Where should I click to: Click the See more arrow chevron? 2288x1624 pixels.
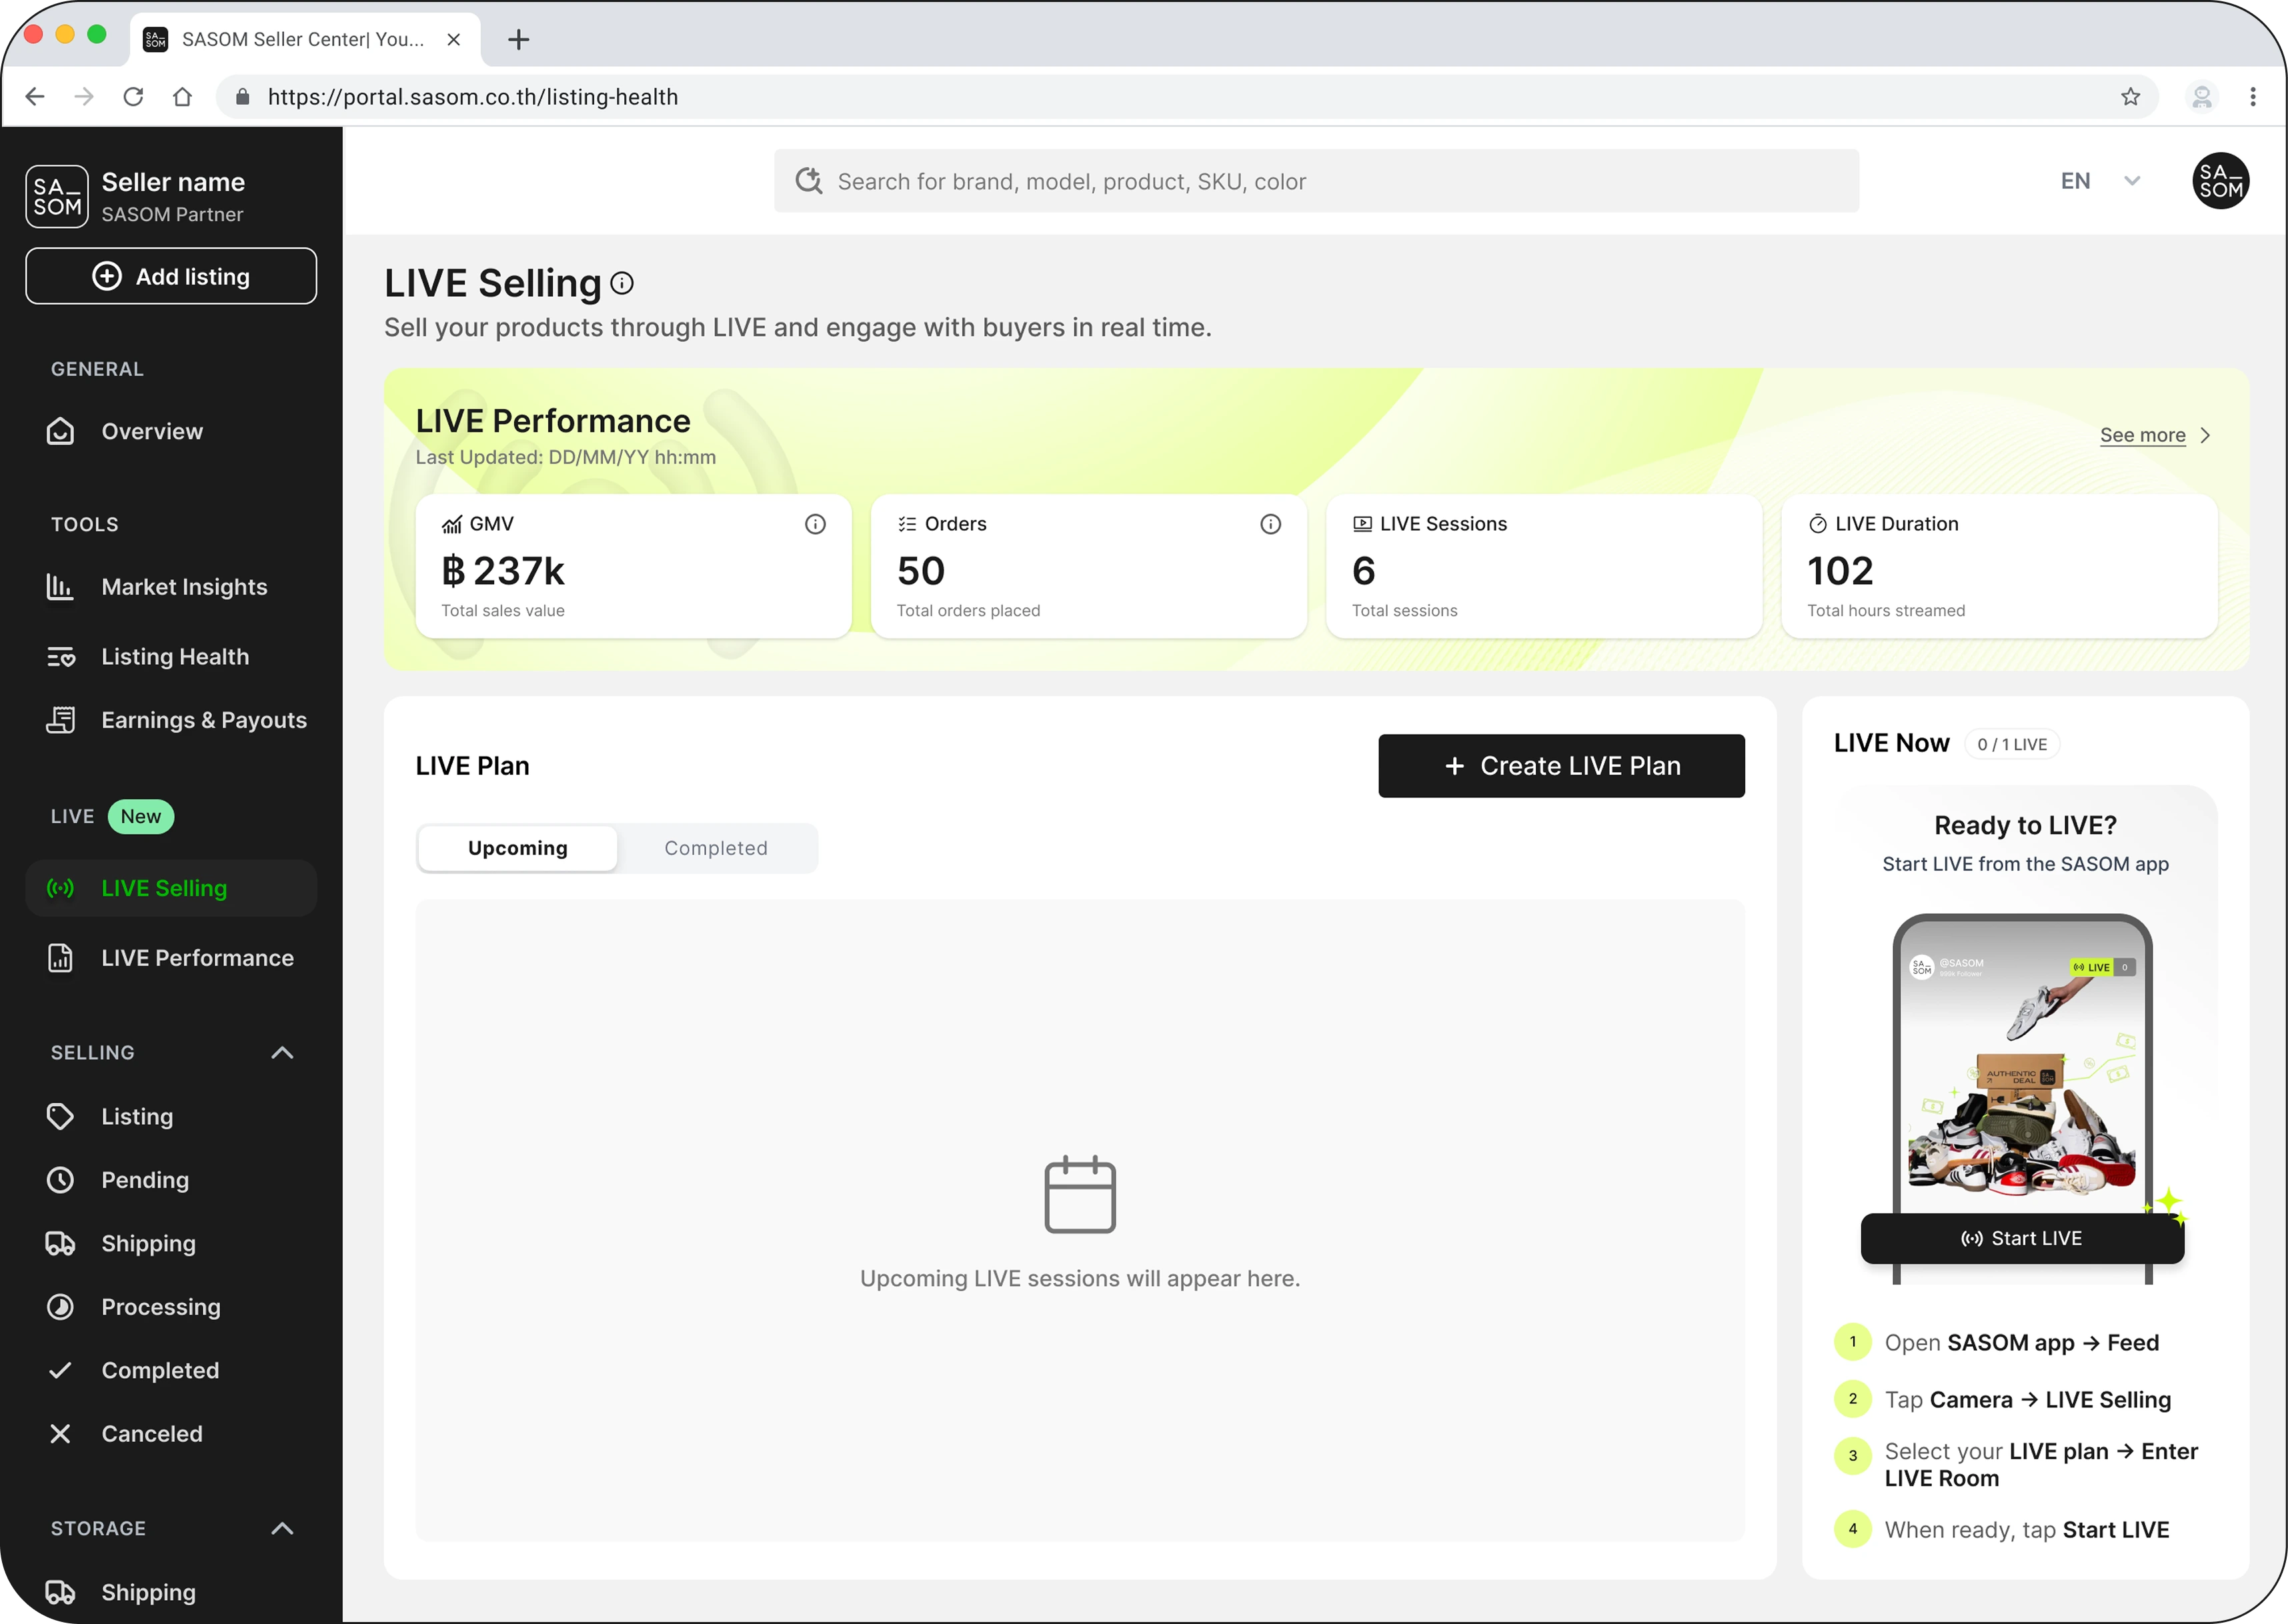[2206, 435]
